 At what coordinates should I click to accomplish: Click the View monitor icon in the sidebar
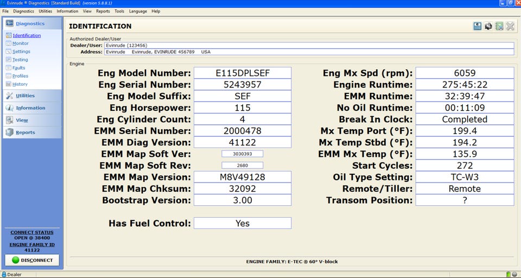(10, 120)
